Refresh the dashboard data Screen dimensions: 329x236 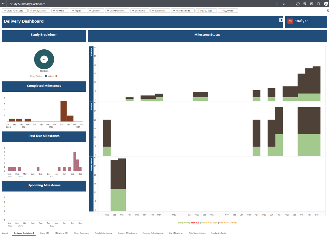click(x=298, y=4)
